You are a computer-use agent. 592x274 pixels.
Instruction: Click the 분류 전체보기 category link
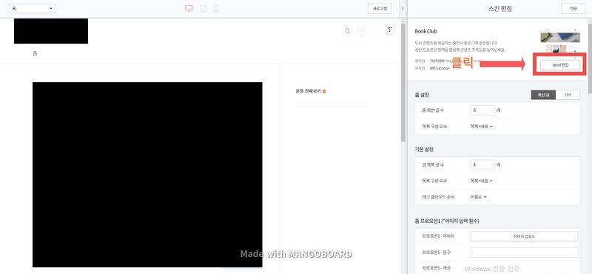click(308, 92)
